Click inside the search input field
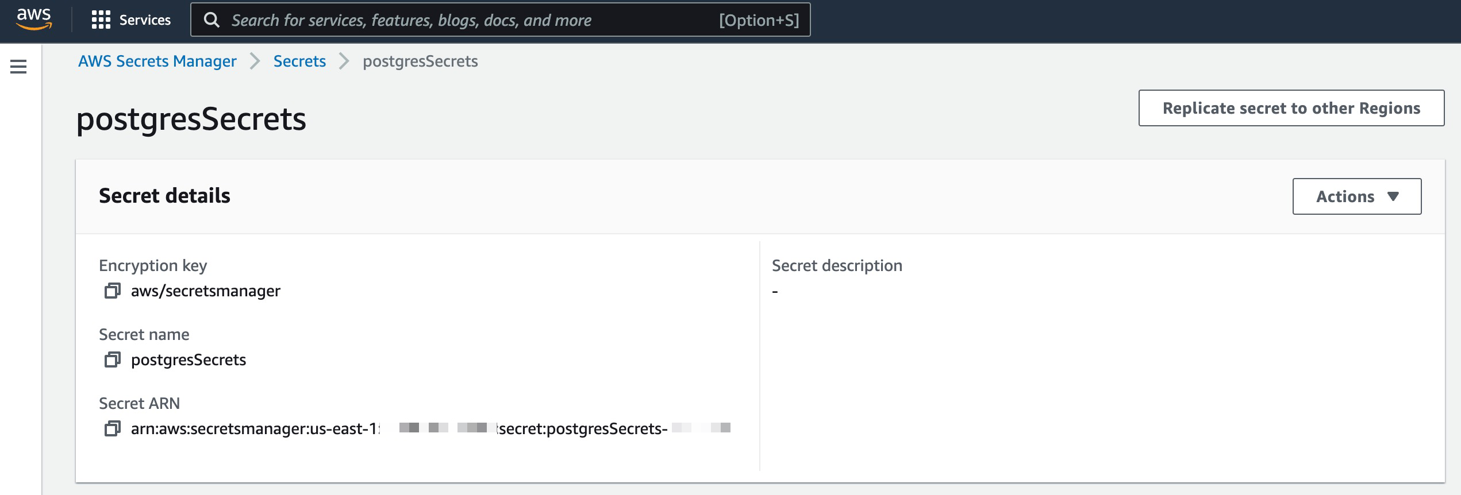Screen dimensions: 1461x495 460,20
